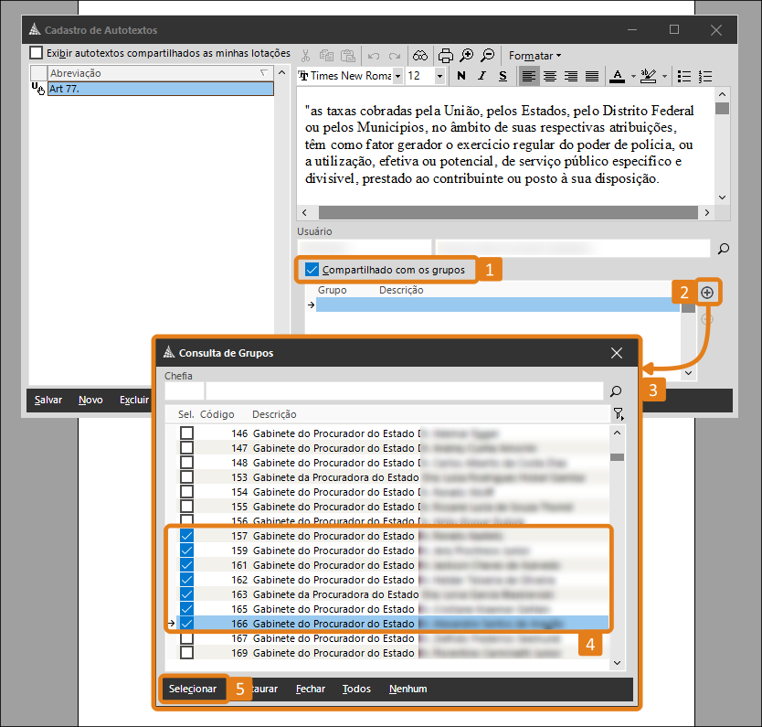Click the zoom in magnifier icon
The width and height of the screenshot is (762, 727).
[467, 55]
